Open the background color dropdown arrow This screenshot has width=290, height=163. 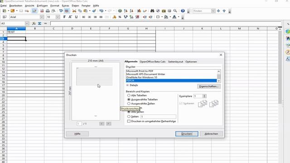click(x=170, y=17)
